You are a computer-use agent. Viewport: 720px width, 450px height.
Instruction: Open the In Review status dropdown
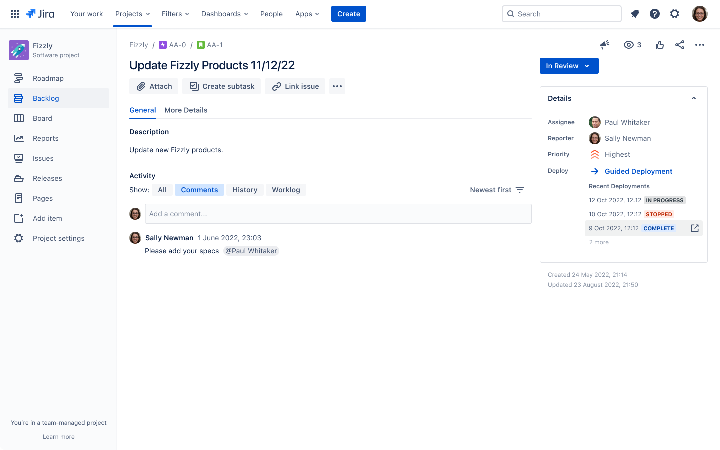569,66
